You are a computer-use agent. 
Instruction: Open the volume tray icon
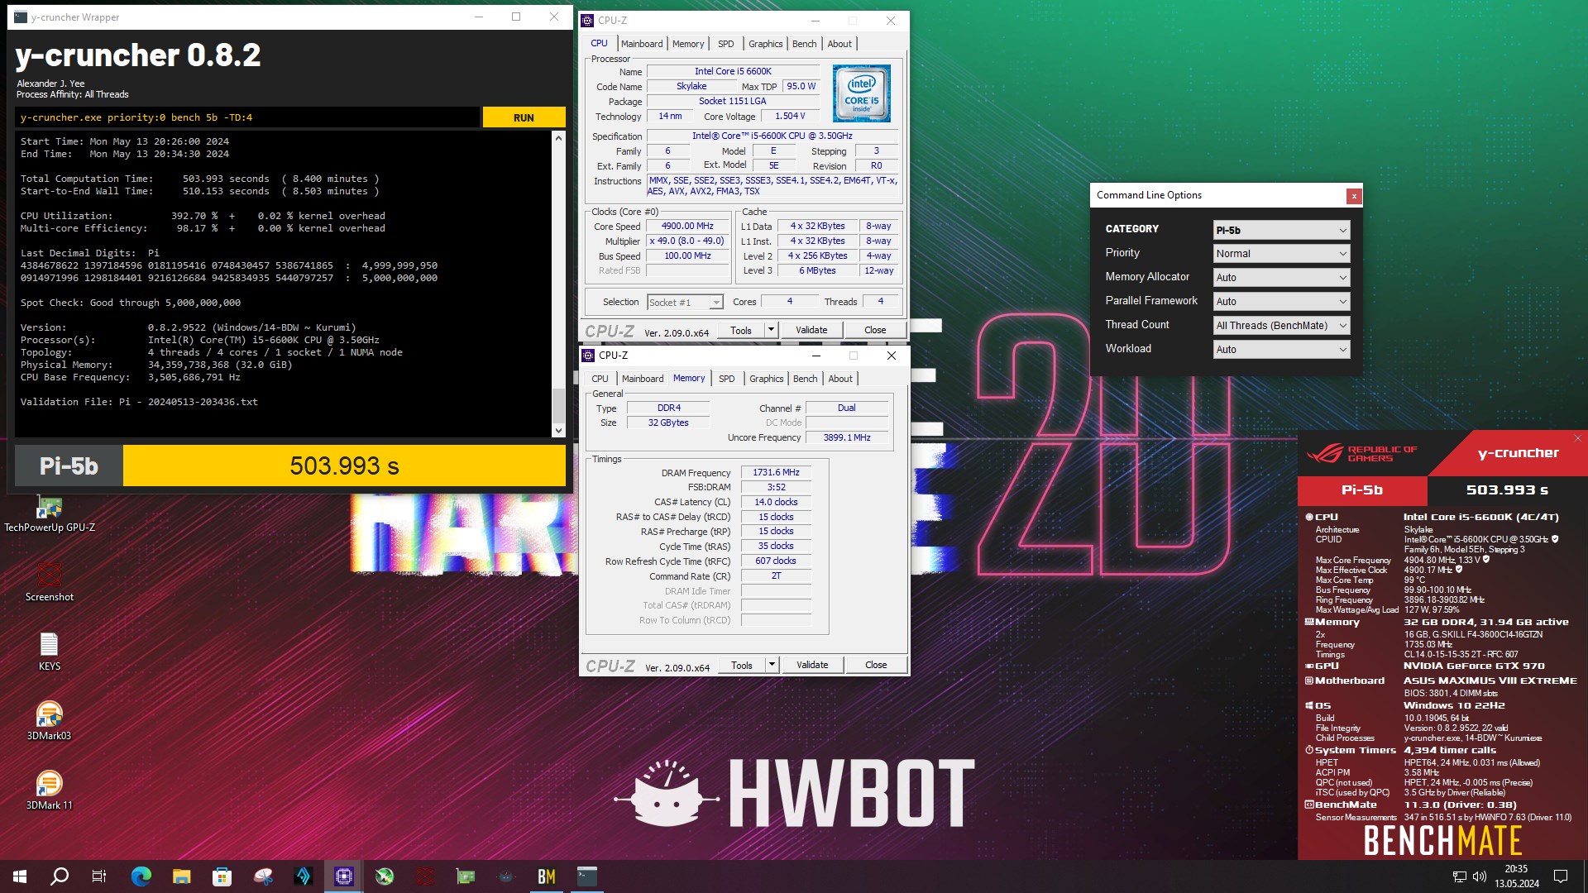1480,876
